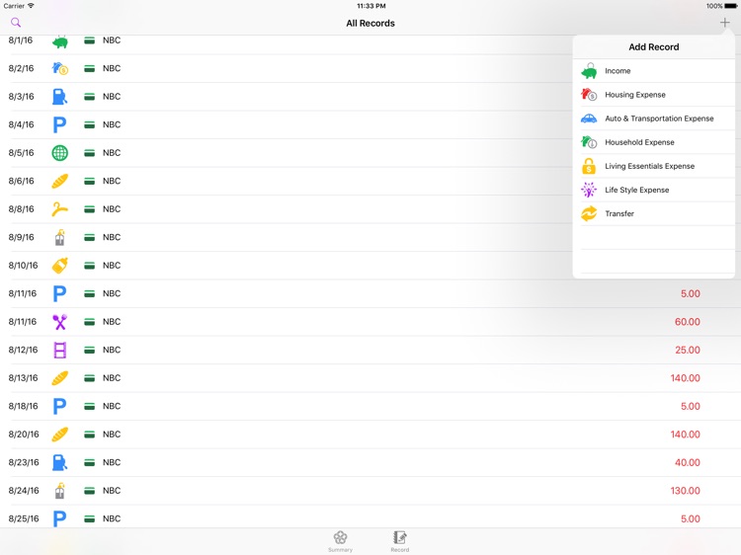Select the 5.00 amount on 8/18/16
The width and height of the screenshot is (741, 555).
tap(690, 406)
